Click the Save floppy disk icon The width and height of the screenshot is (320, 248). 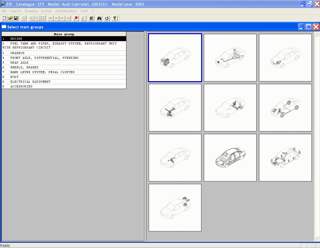16,18
